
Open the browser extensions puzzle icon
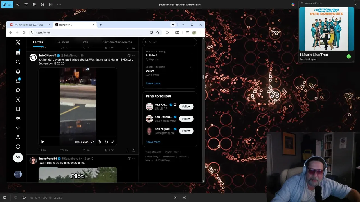167,33
